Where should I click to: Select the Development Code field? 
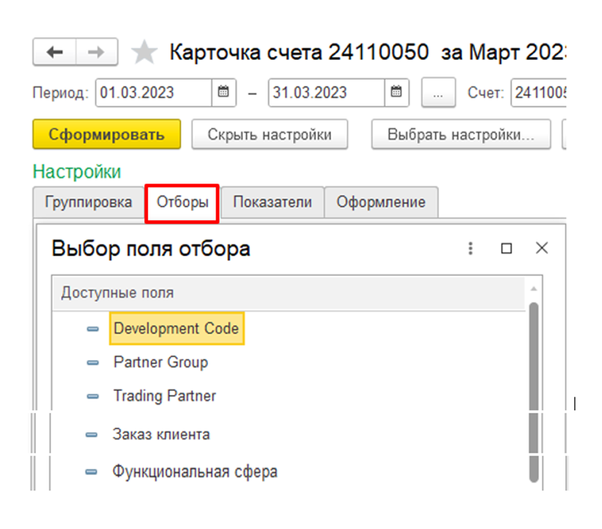(176, 328)
